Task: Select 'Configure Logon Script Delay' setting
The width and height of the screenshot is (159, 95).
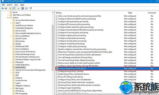Action: [x=69, y=88]
